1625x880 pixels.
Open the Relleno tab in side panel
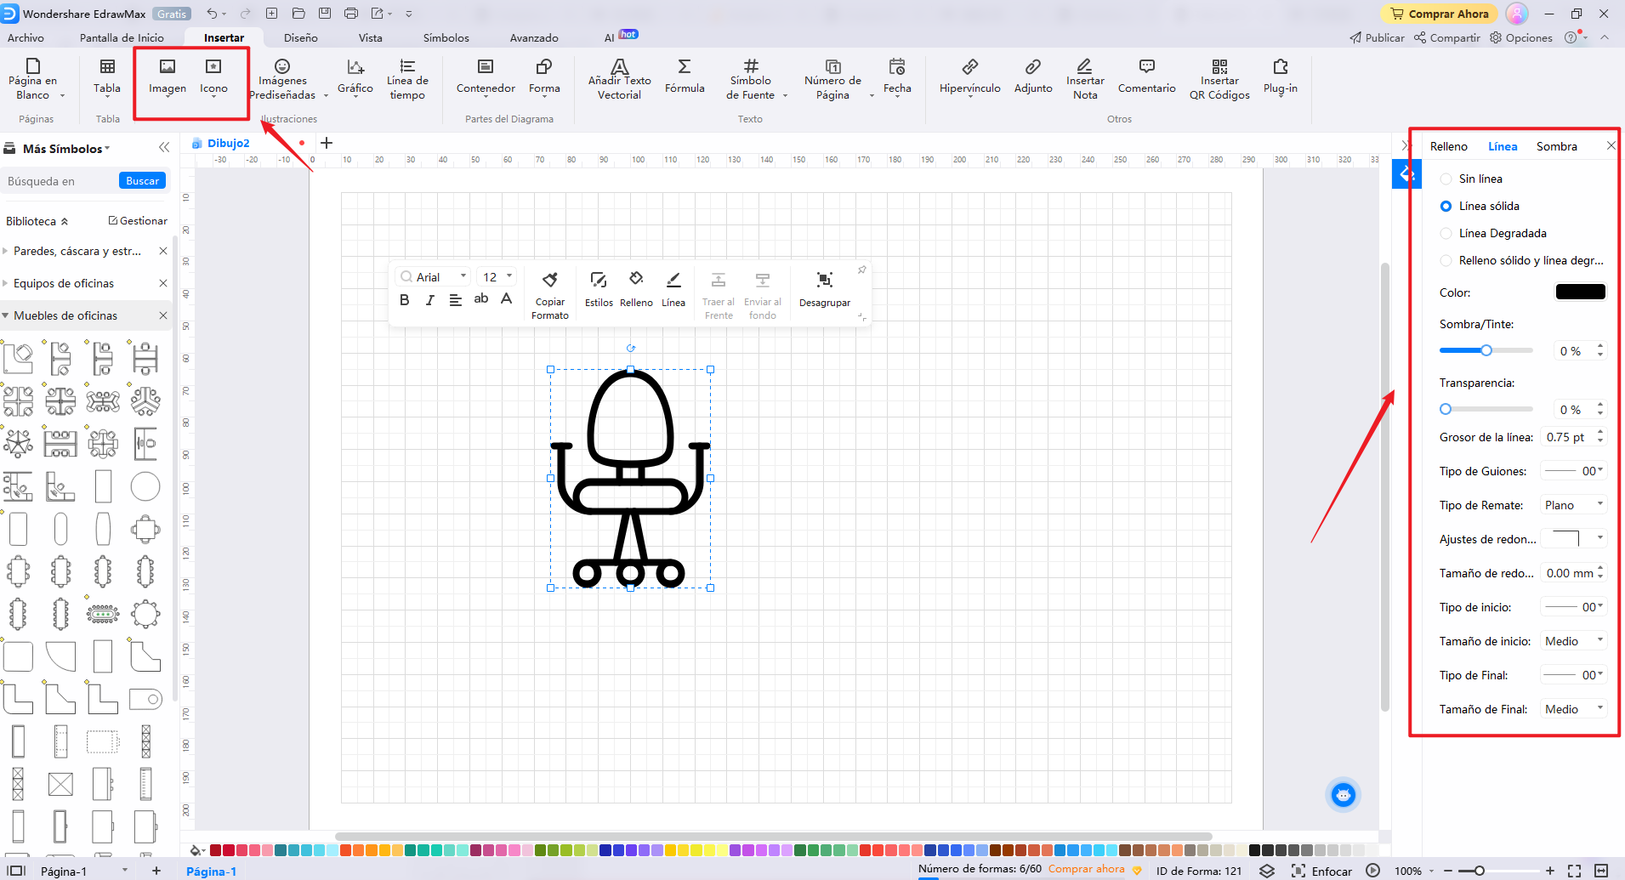coord(1448,146)
